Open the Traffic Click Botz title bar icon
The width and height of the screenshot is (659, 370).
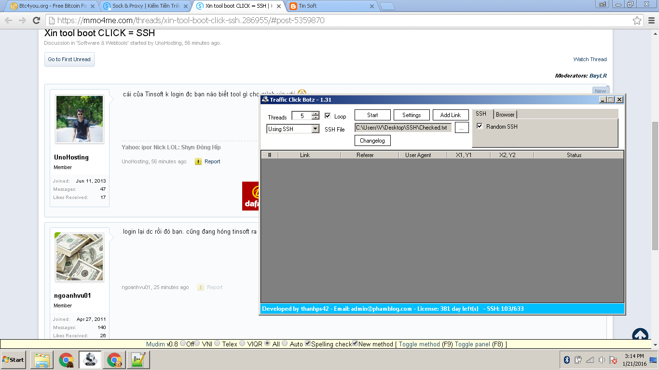(x=265, y=100)
